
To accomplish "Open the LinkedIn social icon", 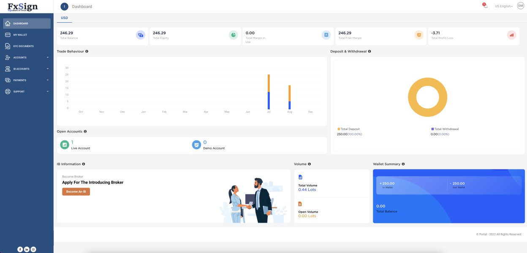I will [27, 249].
